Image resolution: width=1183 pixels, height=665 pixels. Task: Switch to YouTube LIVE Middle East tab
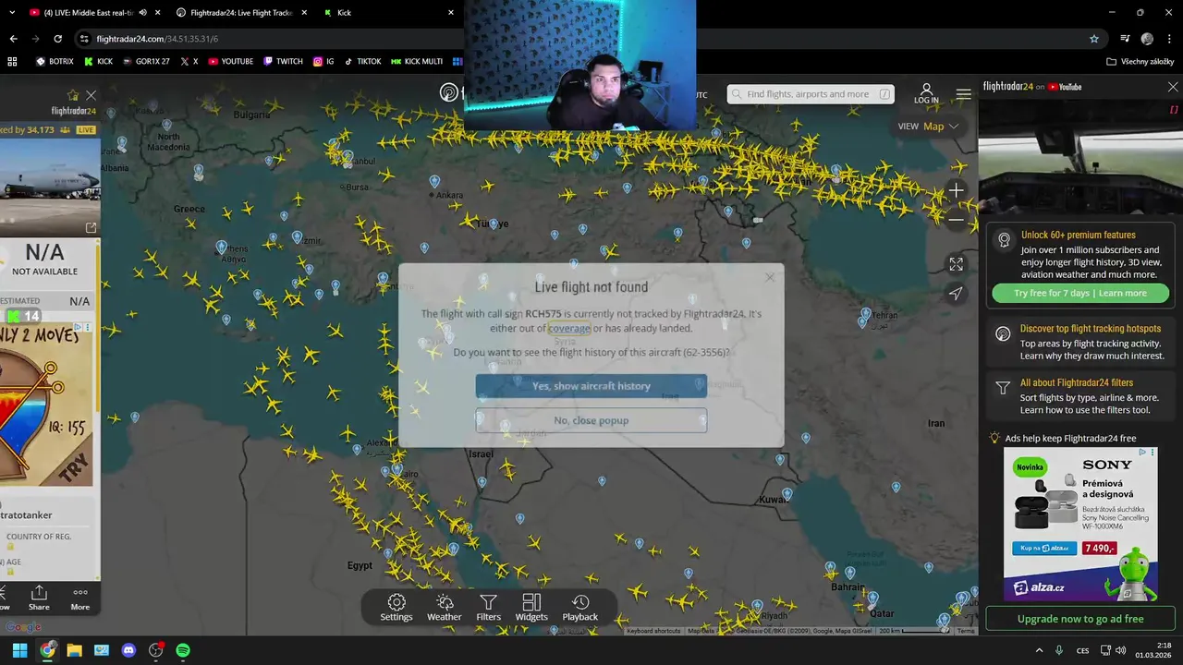point(88,13)
